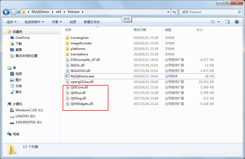Sort by 类型 column header

tap(168, 30)
